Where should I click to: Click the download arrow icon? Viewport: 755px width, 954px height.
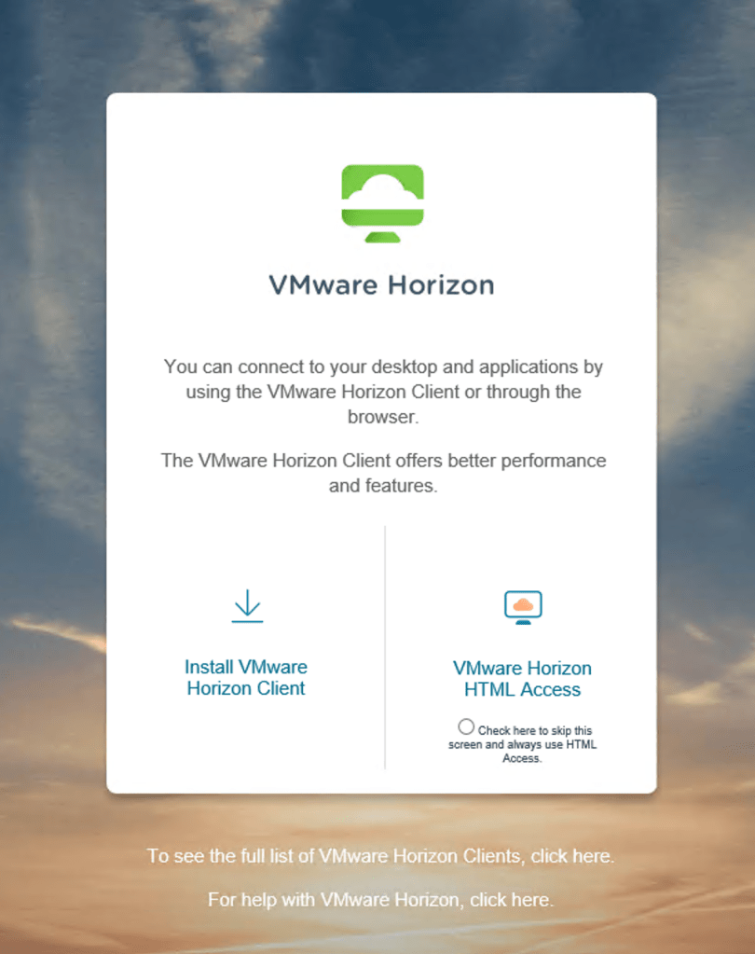[x=247, y=605]
